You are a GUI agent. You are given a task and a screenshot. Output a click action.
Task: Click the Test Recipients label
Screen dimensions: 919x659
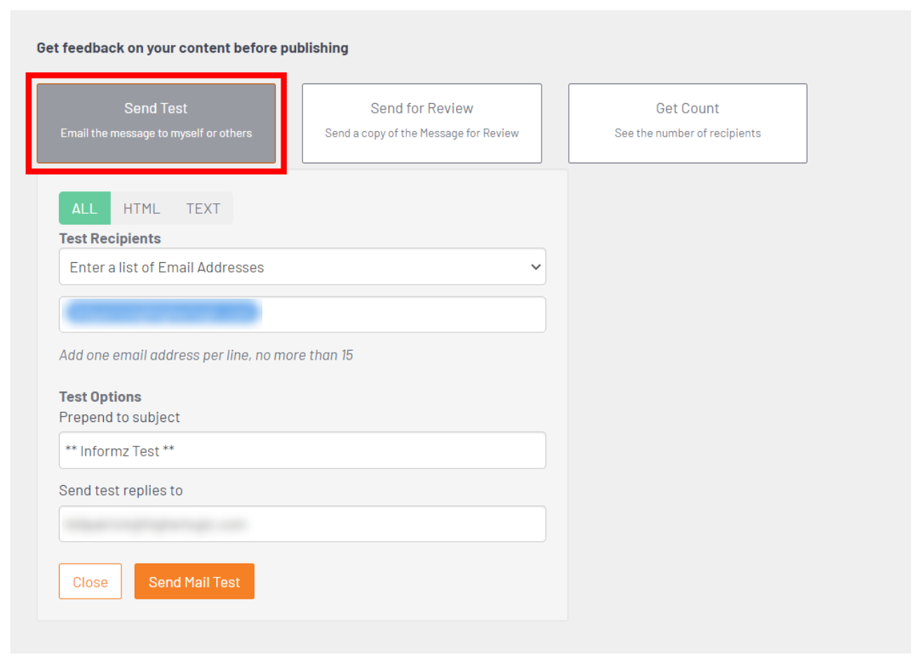coord(109,238)
